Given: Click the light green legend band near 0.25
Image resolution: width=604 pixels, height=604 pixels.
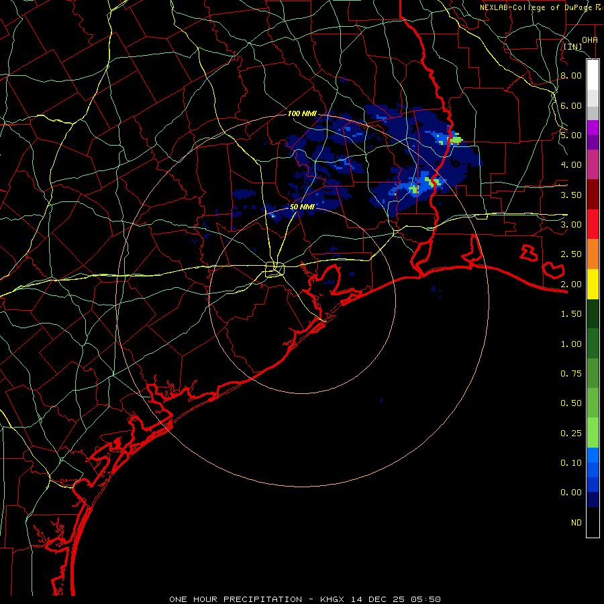Looking at the screenshot, I should [x=593, y=433].
